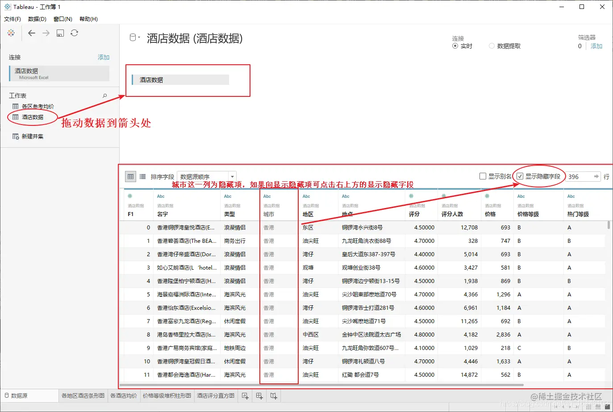Click the back arrow in toolbar
This screenshot has width=613, height=412.
click(x=31, y=33)
